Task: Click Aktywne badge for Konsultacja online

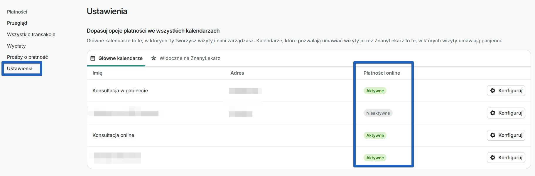Action: tap(375, 135)
